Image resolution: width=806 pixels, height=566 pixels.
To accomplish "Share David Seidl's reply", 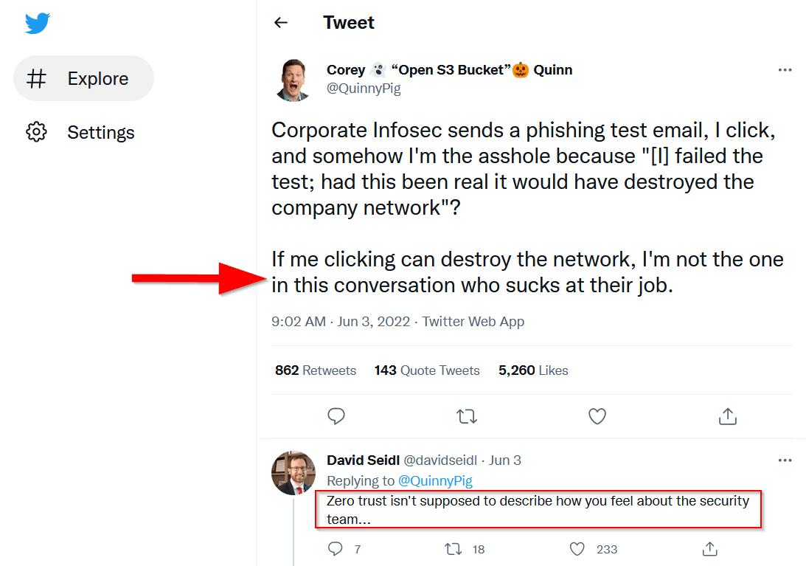I will point(709,549).
